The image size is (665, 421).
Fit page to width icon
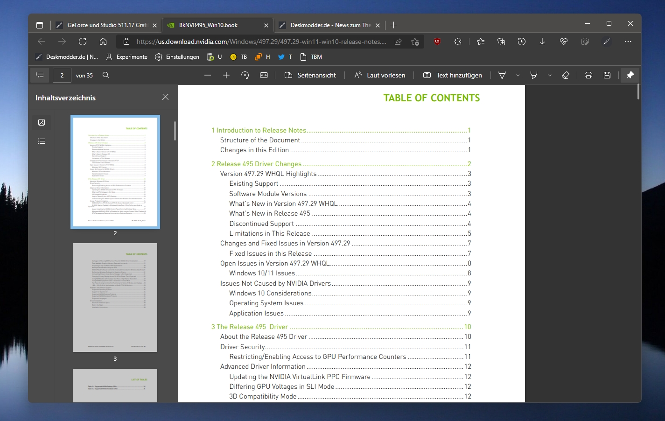[x=264, y=75]
